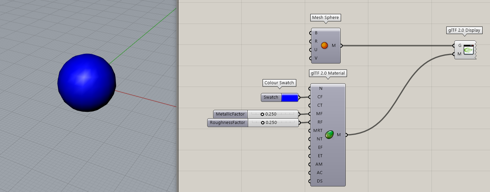
Task: Click the MetallicFactor slider handle
Action: 262,114
